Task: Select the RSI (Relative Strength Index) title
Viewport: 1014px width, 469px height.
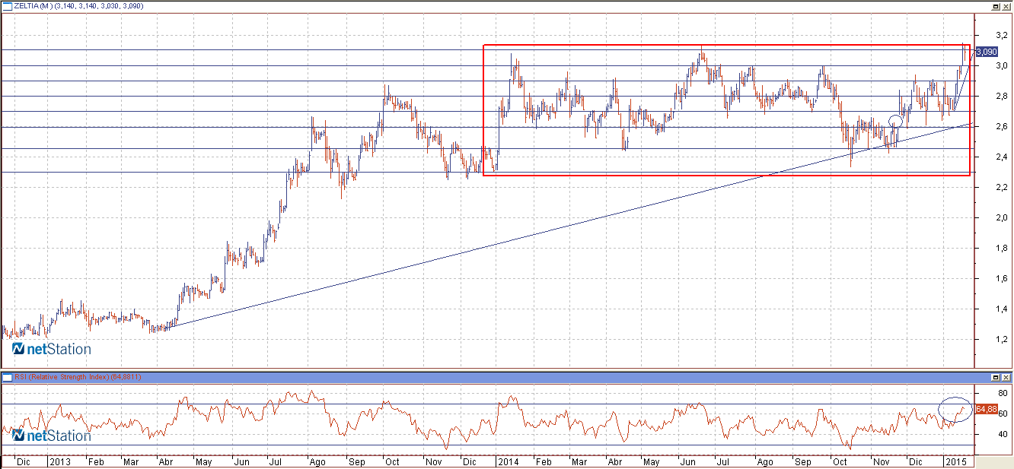Action: pyautogui.click(x=61, y=377)
